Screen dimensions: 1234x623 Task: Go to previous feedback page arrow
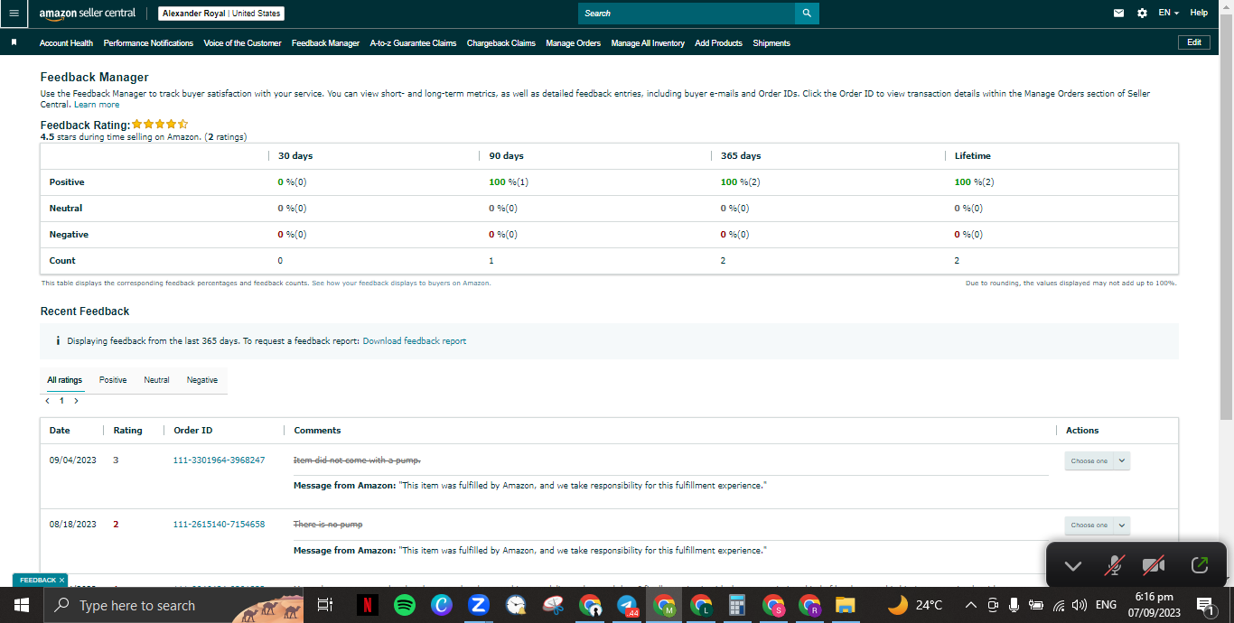coord(47,401)
